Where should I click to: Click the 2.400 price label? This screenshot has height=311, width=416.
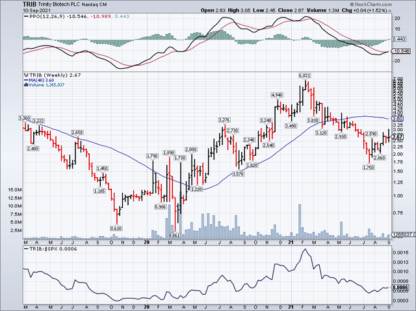(x=33, y=149)
